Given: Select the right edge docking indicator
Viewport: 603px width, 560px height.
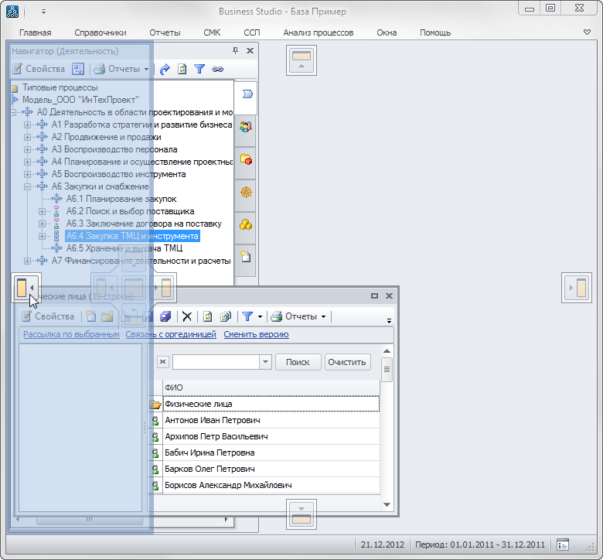Looking at the screenshot, I should click(x=577, y=289).
